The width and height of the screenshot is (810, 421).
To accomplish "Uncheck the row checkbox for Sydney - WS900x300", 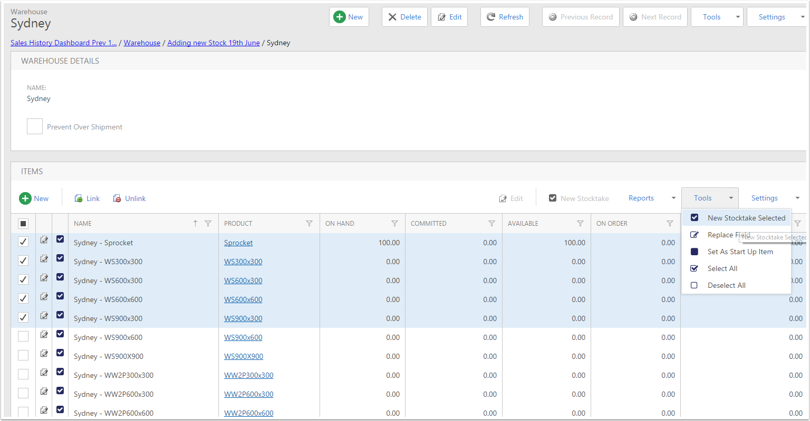I will tap(23, 318).
